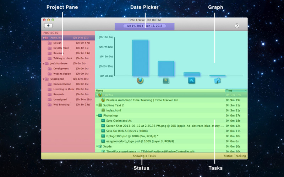Click the Sublime Text icon under the graph
The height and width of the screenshot is (177, 284).
(166, 80)
